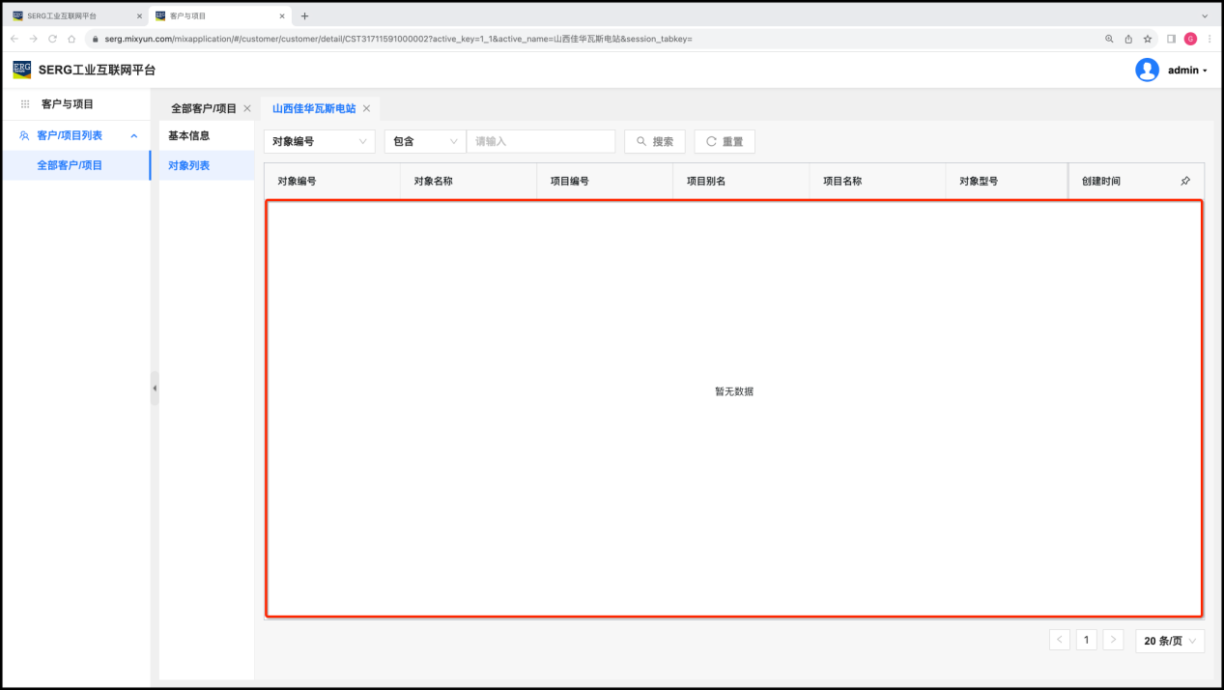Click the admin user avatar icon
The height and width of the screenshot is (690, 1224).
click(x=1147, y=70)
